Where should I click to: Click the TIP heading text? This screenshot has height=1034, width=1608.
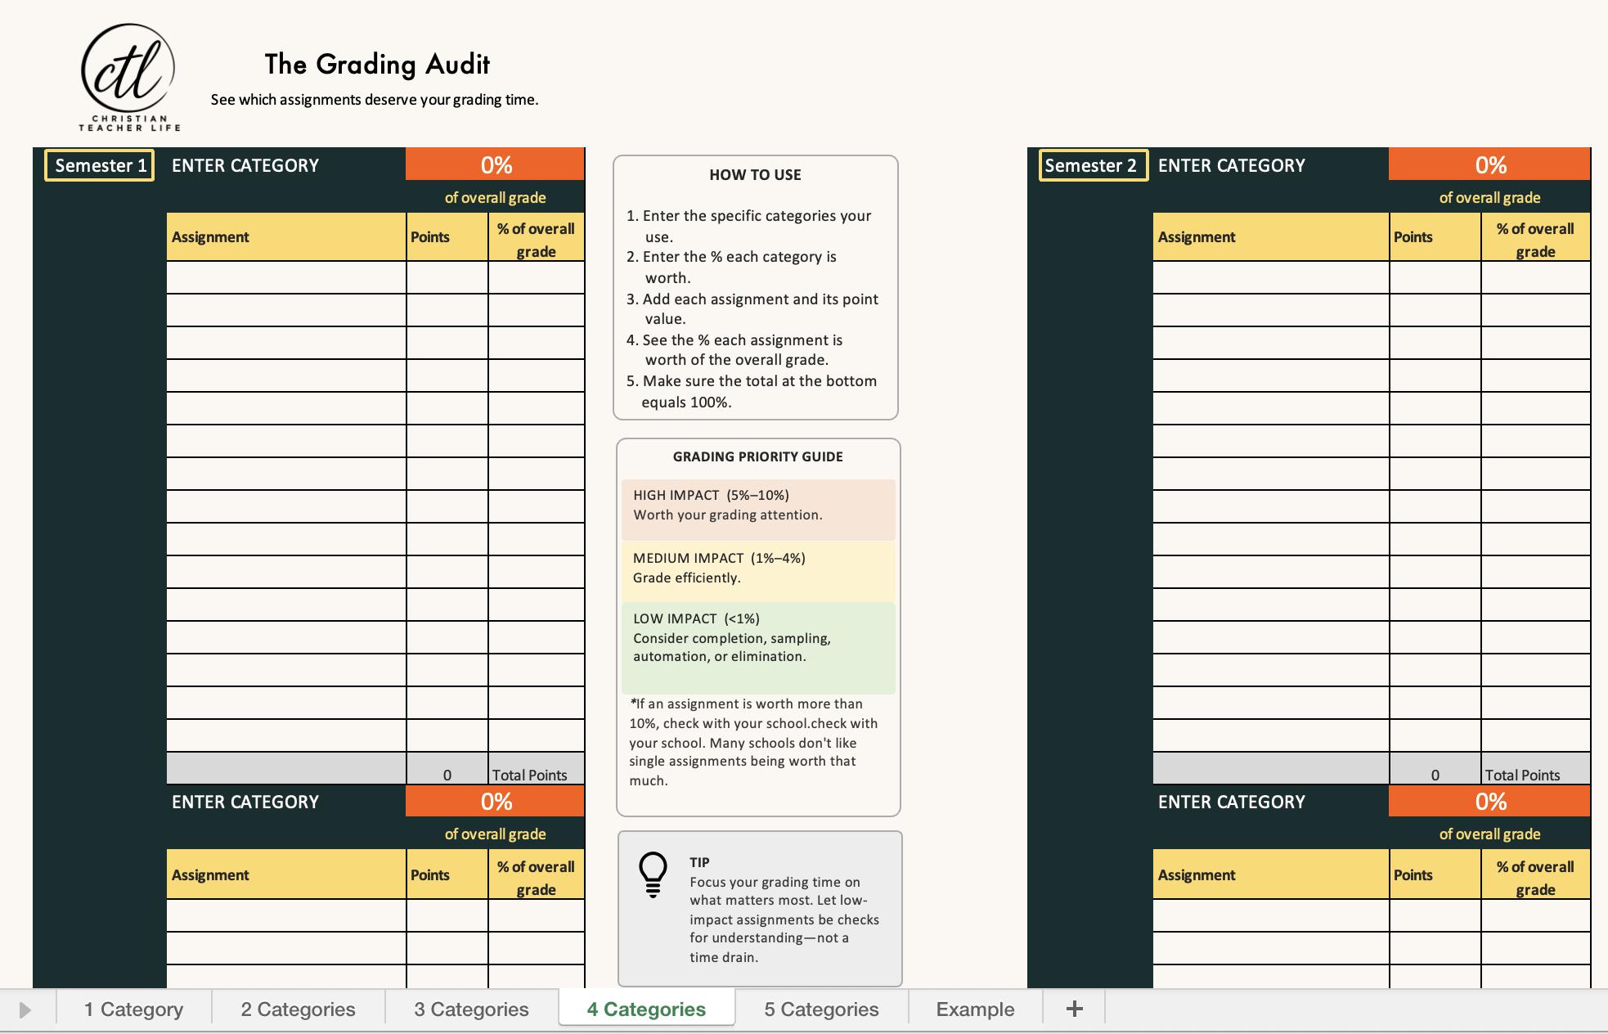(699, 862)
